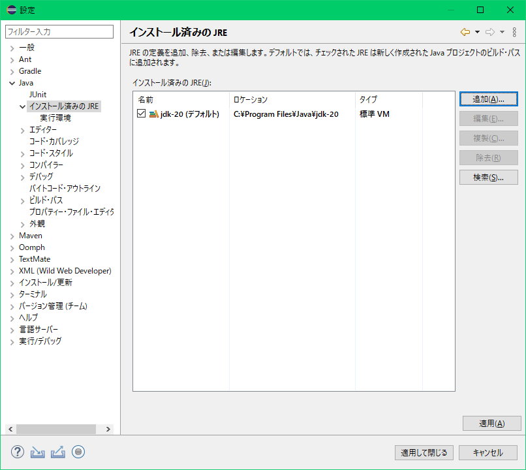
Task: Click the disabled 編集(E)... button
Action: [x=488, y=119]
